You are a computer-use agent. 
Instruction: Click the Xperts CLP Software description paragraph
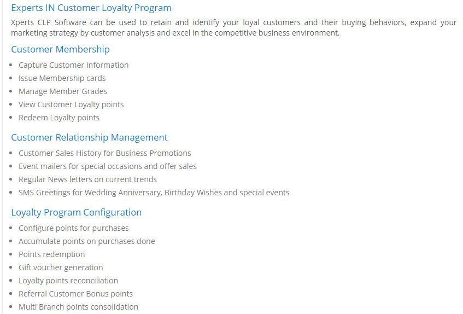pos(233,27)
